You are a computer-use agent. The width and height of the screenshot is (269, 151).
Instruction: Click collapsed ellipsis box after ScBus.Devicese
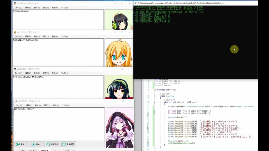pos(209,111)
